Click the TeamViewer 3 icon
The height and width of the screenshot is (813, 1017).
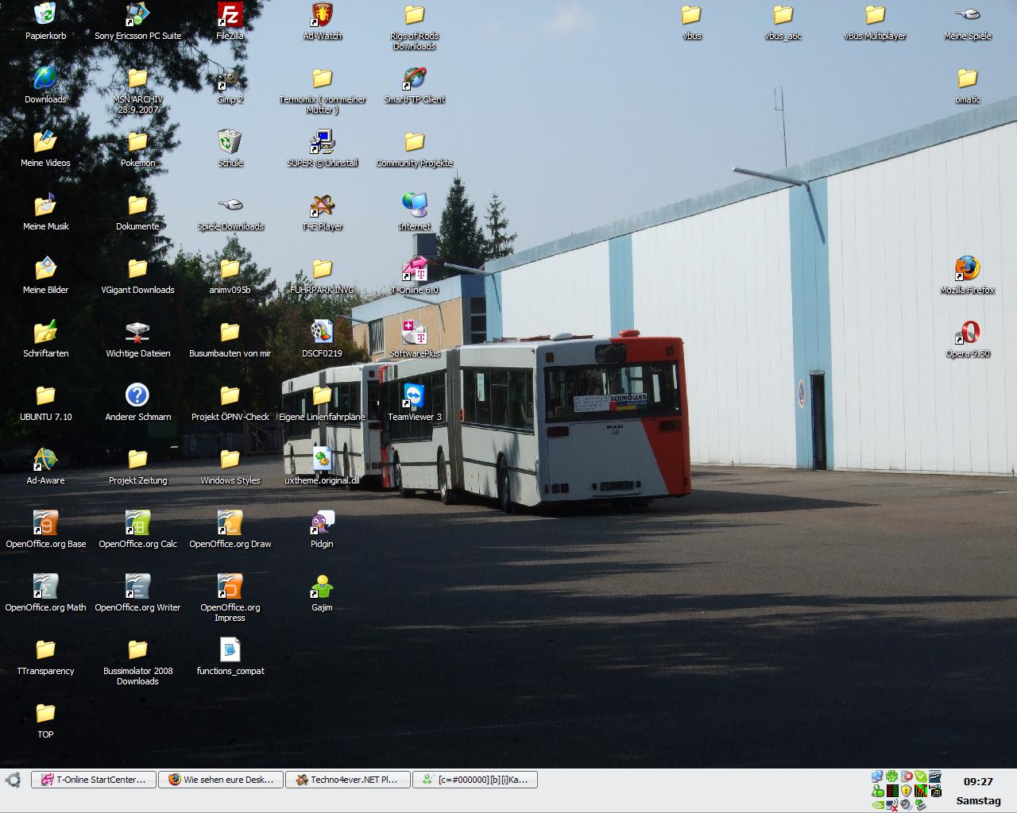point(414,396)
